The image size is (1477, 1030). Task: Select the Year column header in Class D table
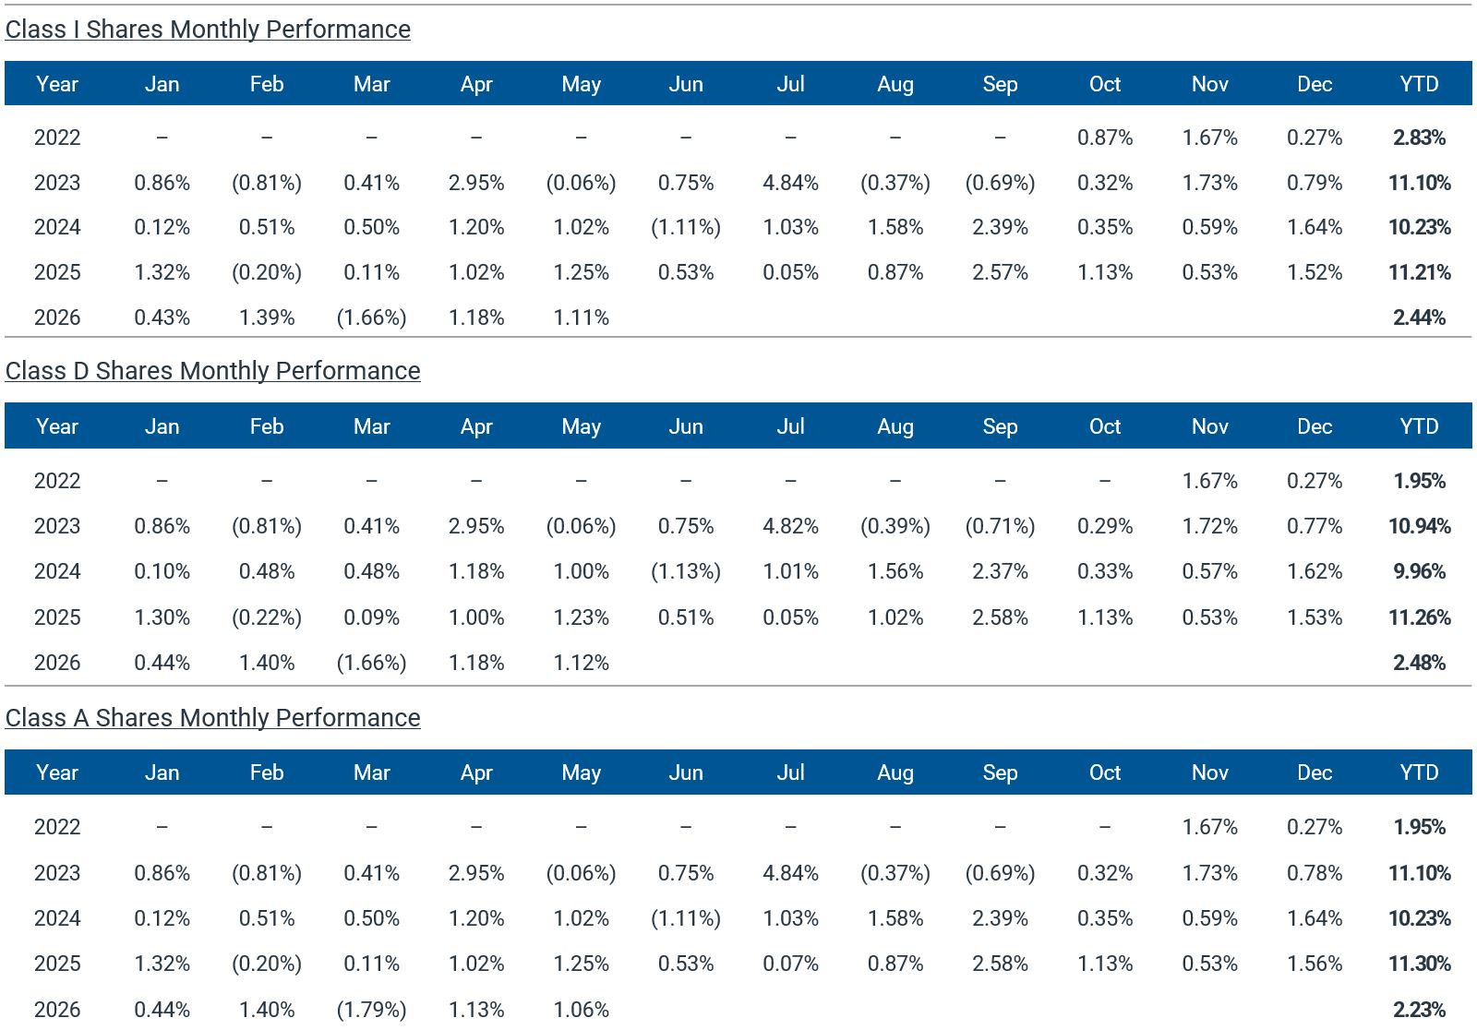click(57, 426)
